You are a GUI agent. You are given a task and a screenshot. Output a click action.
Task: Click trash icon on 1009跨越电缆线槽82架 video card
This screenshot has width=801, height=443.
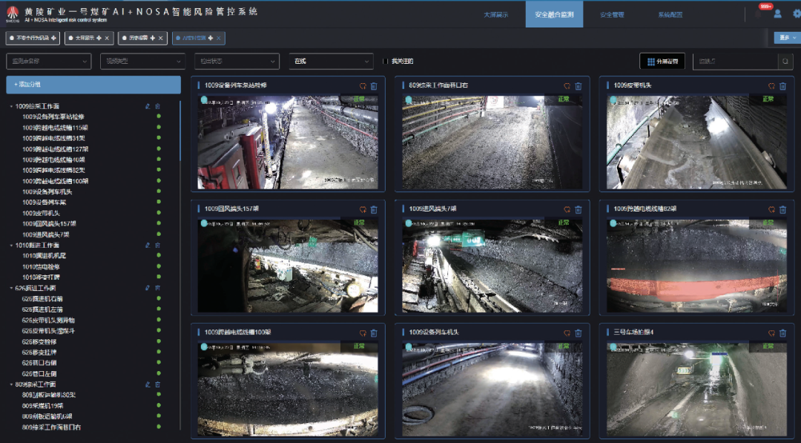782,209
